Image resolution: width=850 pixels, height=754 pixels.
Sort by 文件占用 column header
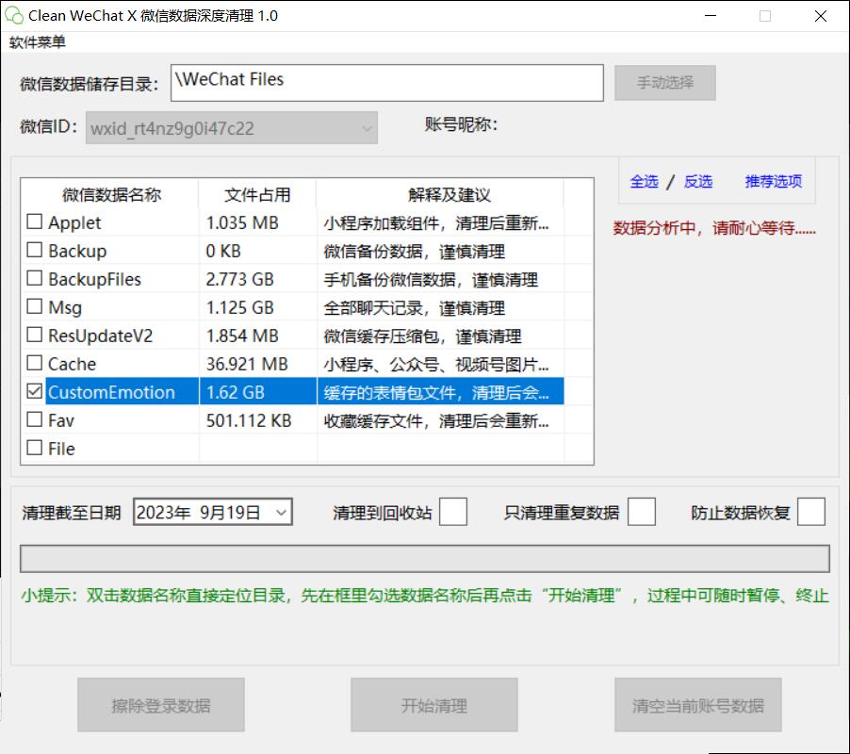coord(257,195)
